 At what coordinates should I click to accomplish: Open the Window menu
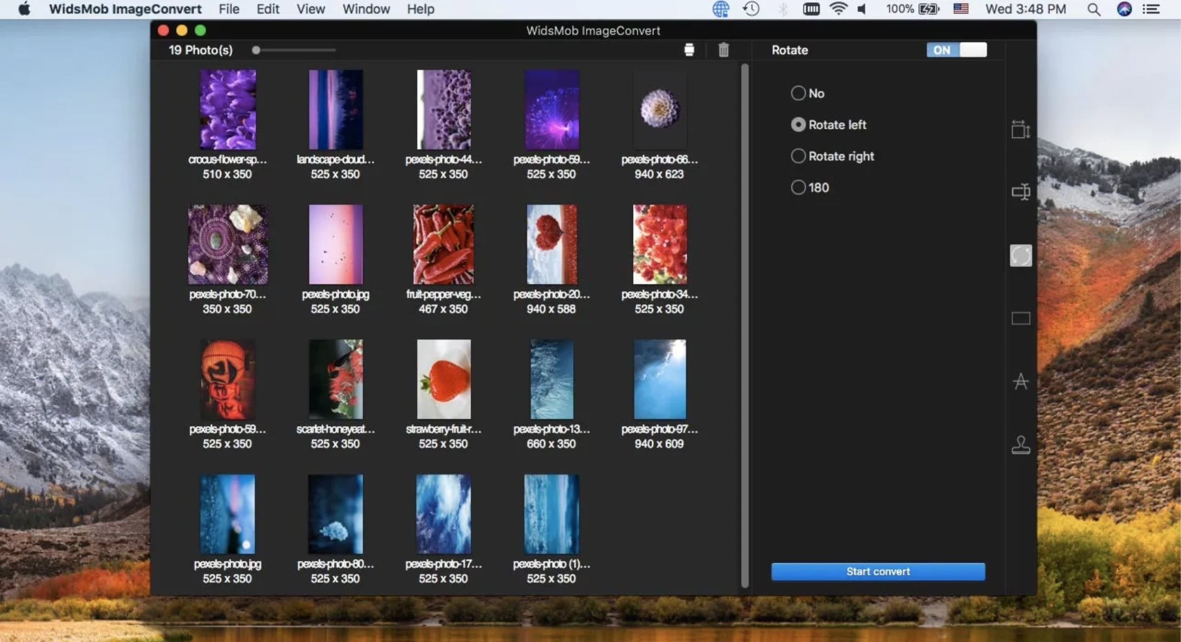366,9
